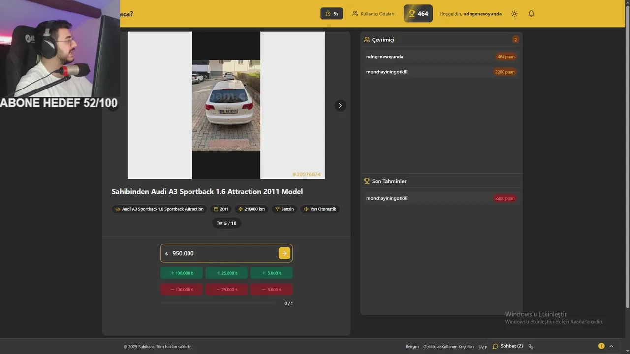630x354 pixels.
Task: Click the chat bubble icon beside Sohbet
Action: [496, 346]
